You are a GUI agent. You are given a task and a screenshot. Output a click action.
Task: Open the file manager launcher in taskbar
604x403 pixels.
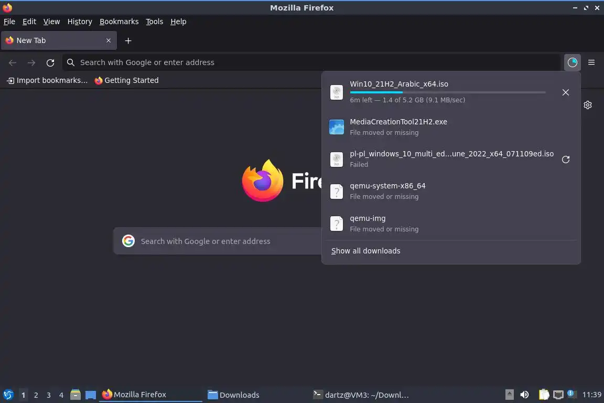point(75,395)
